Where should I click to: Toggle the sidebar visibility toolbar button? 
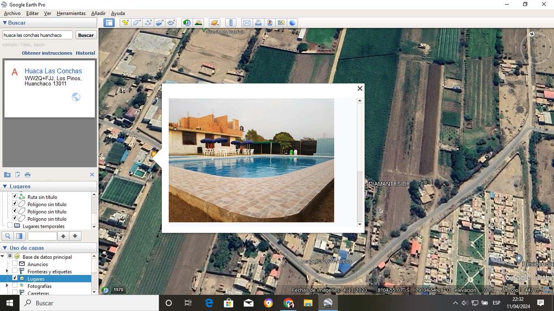click(x=109, y=23)
